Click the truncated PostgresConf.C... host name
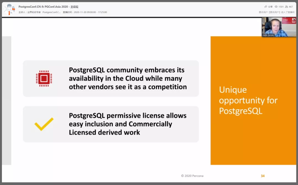 pos(52,12)
